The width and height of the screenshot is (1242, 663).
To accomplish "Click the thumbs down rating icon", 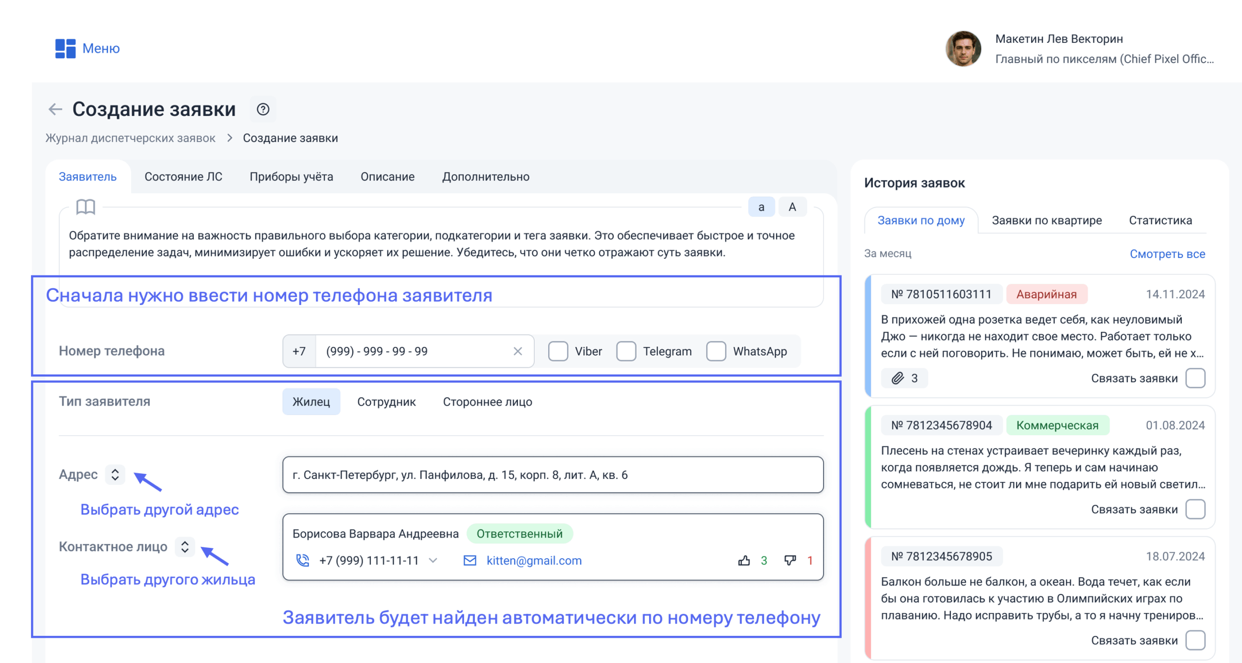I will [x=790, y=561].
